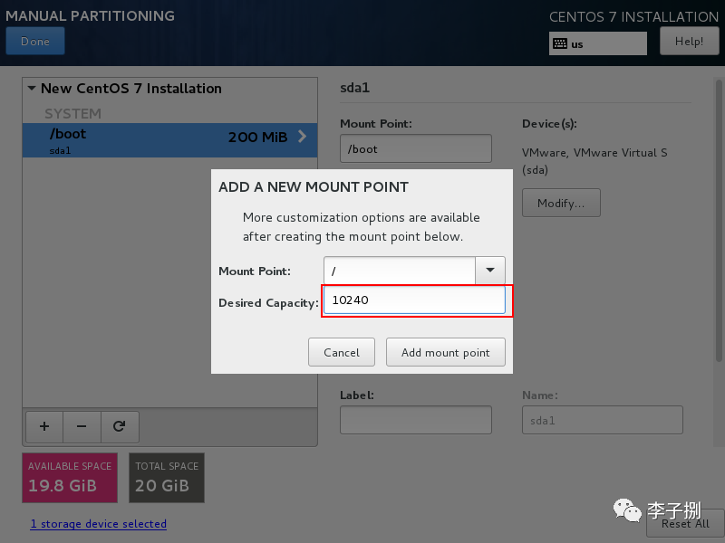Click the us keyboard layout selector
The width and height of the screenshot is (725, 543).
coord(598,43)
